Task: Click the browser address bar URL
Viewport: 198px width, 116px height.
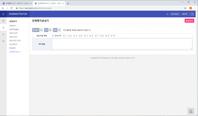Action: [35, 8]
